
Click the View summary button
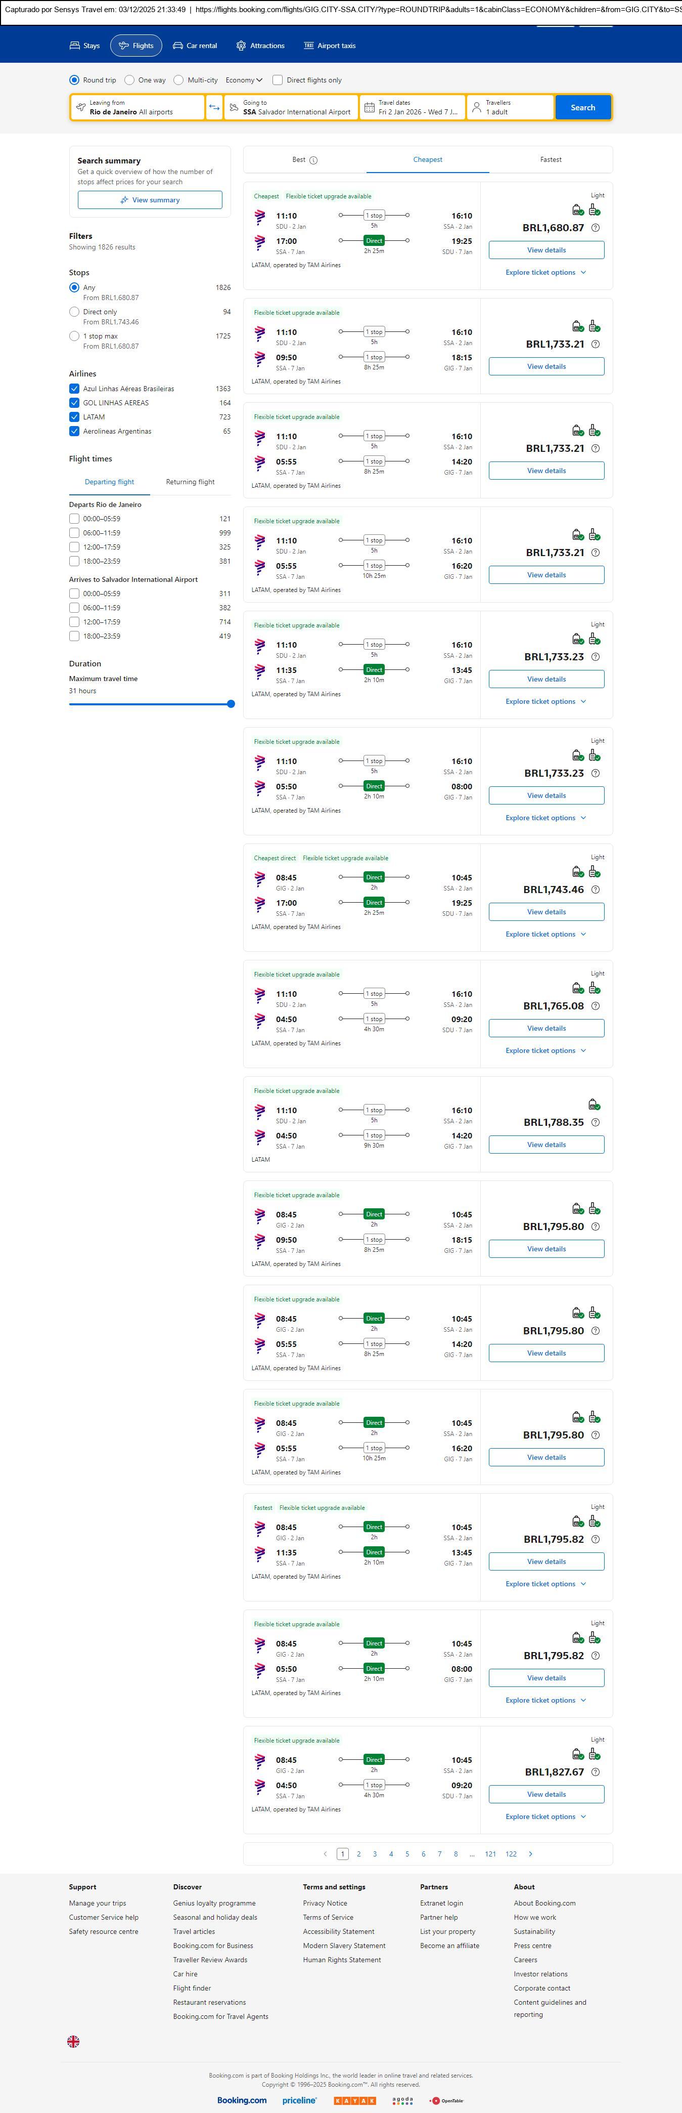click(150, 200)
